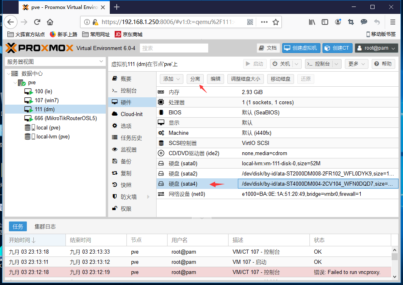
Task: Click 分离 to detach the disk
Action: [x=195, y=79]
